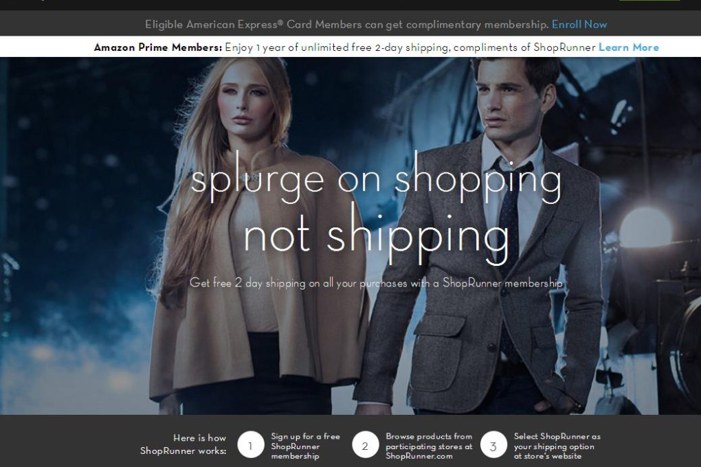The height and width of the screenshot is (467, 701).
Task: Open the Learn More link
Action: pos(628,47)
